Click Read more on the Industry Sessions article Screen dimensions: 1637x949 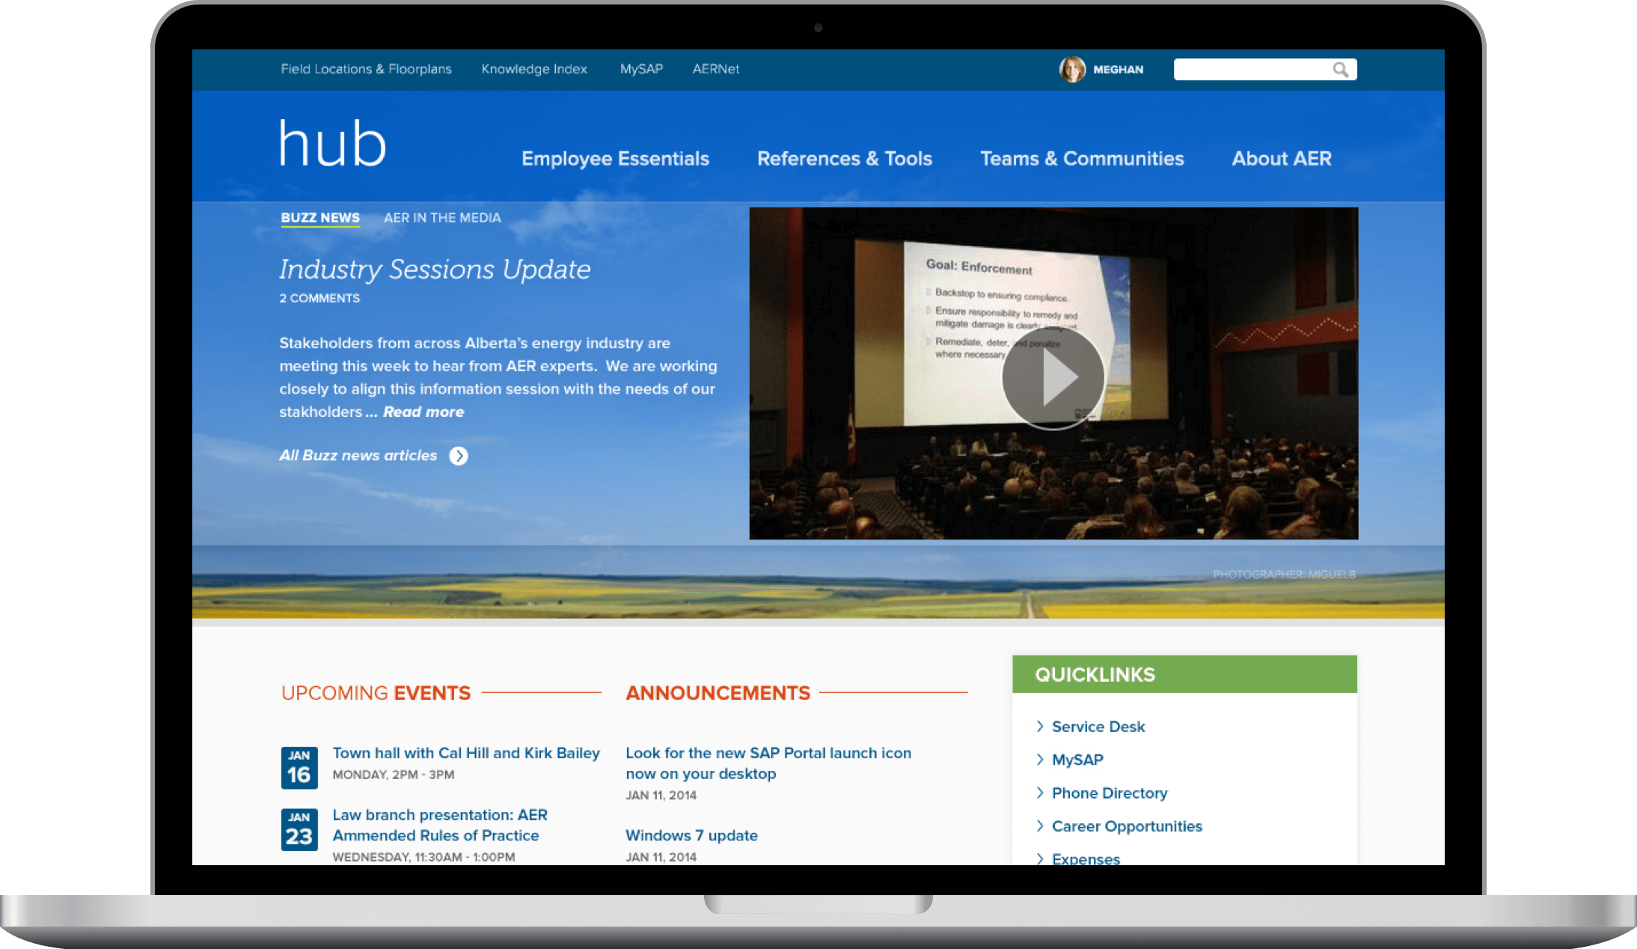pos(423,412)
